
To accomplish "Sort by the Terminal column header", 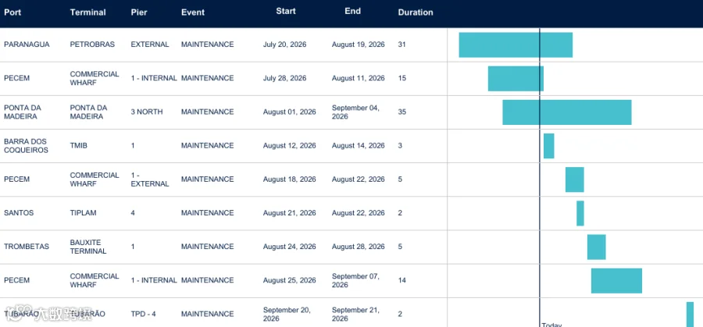I will point(87,12).
